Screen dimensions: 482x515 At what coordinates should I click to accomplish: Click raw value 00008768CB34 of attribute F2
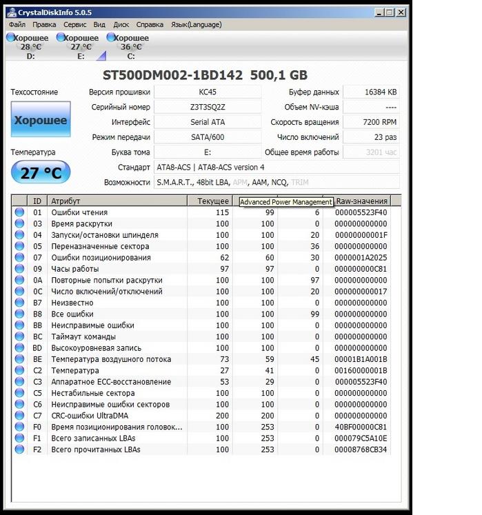(x=361, y=450)
